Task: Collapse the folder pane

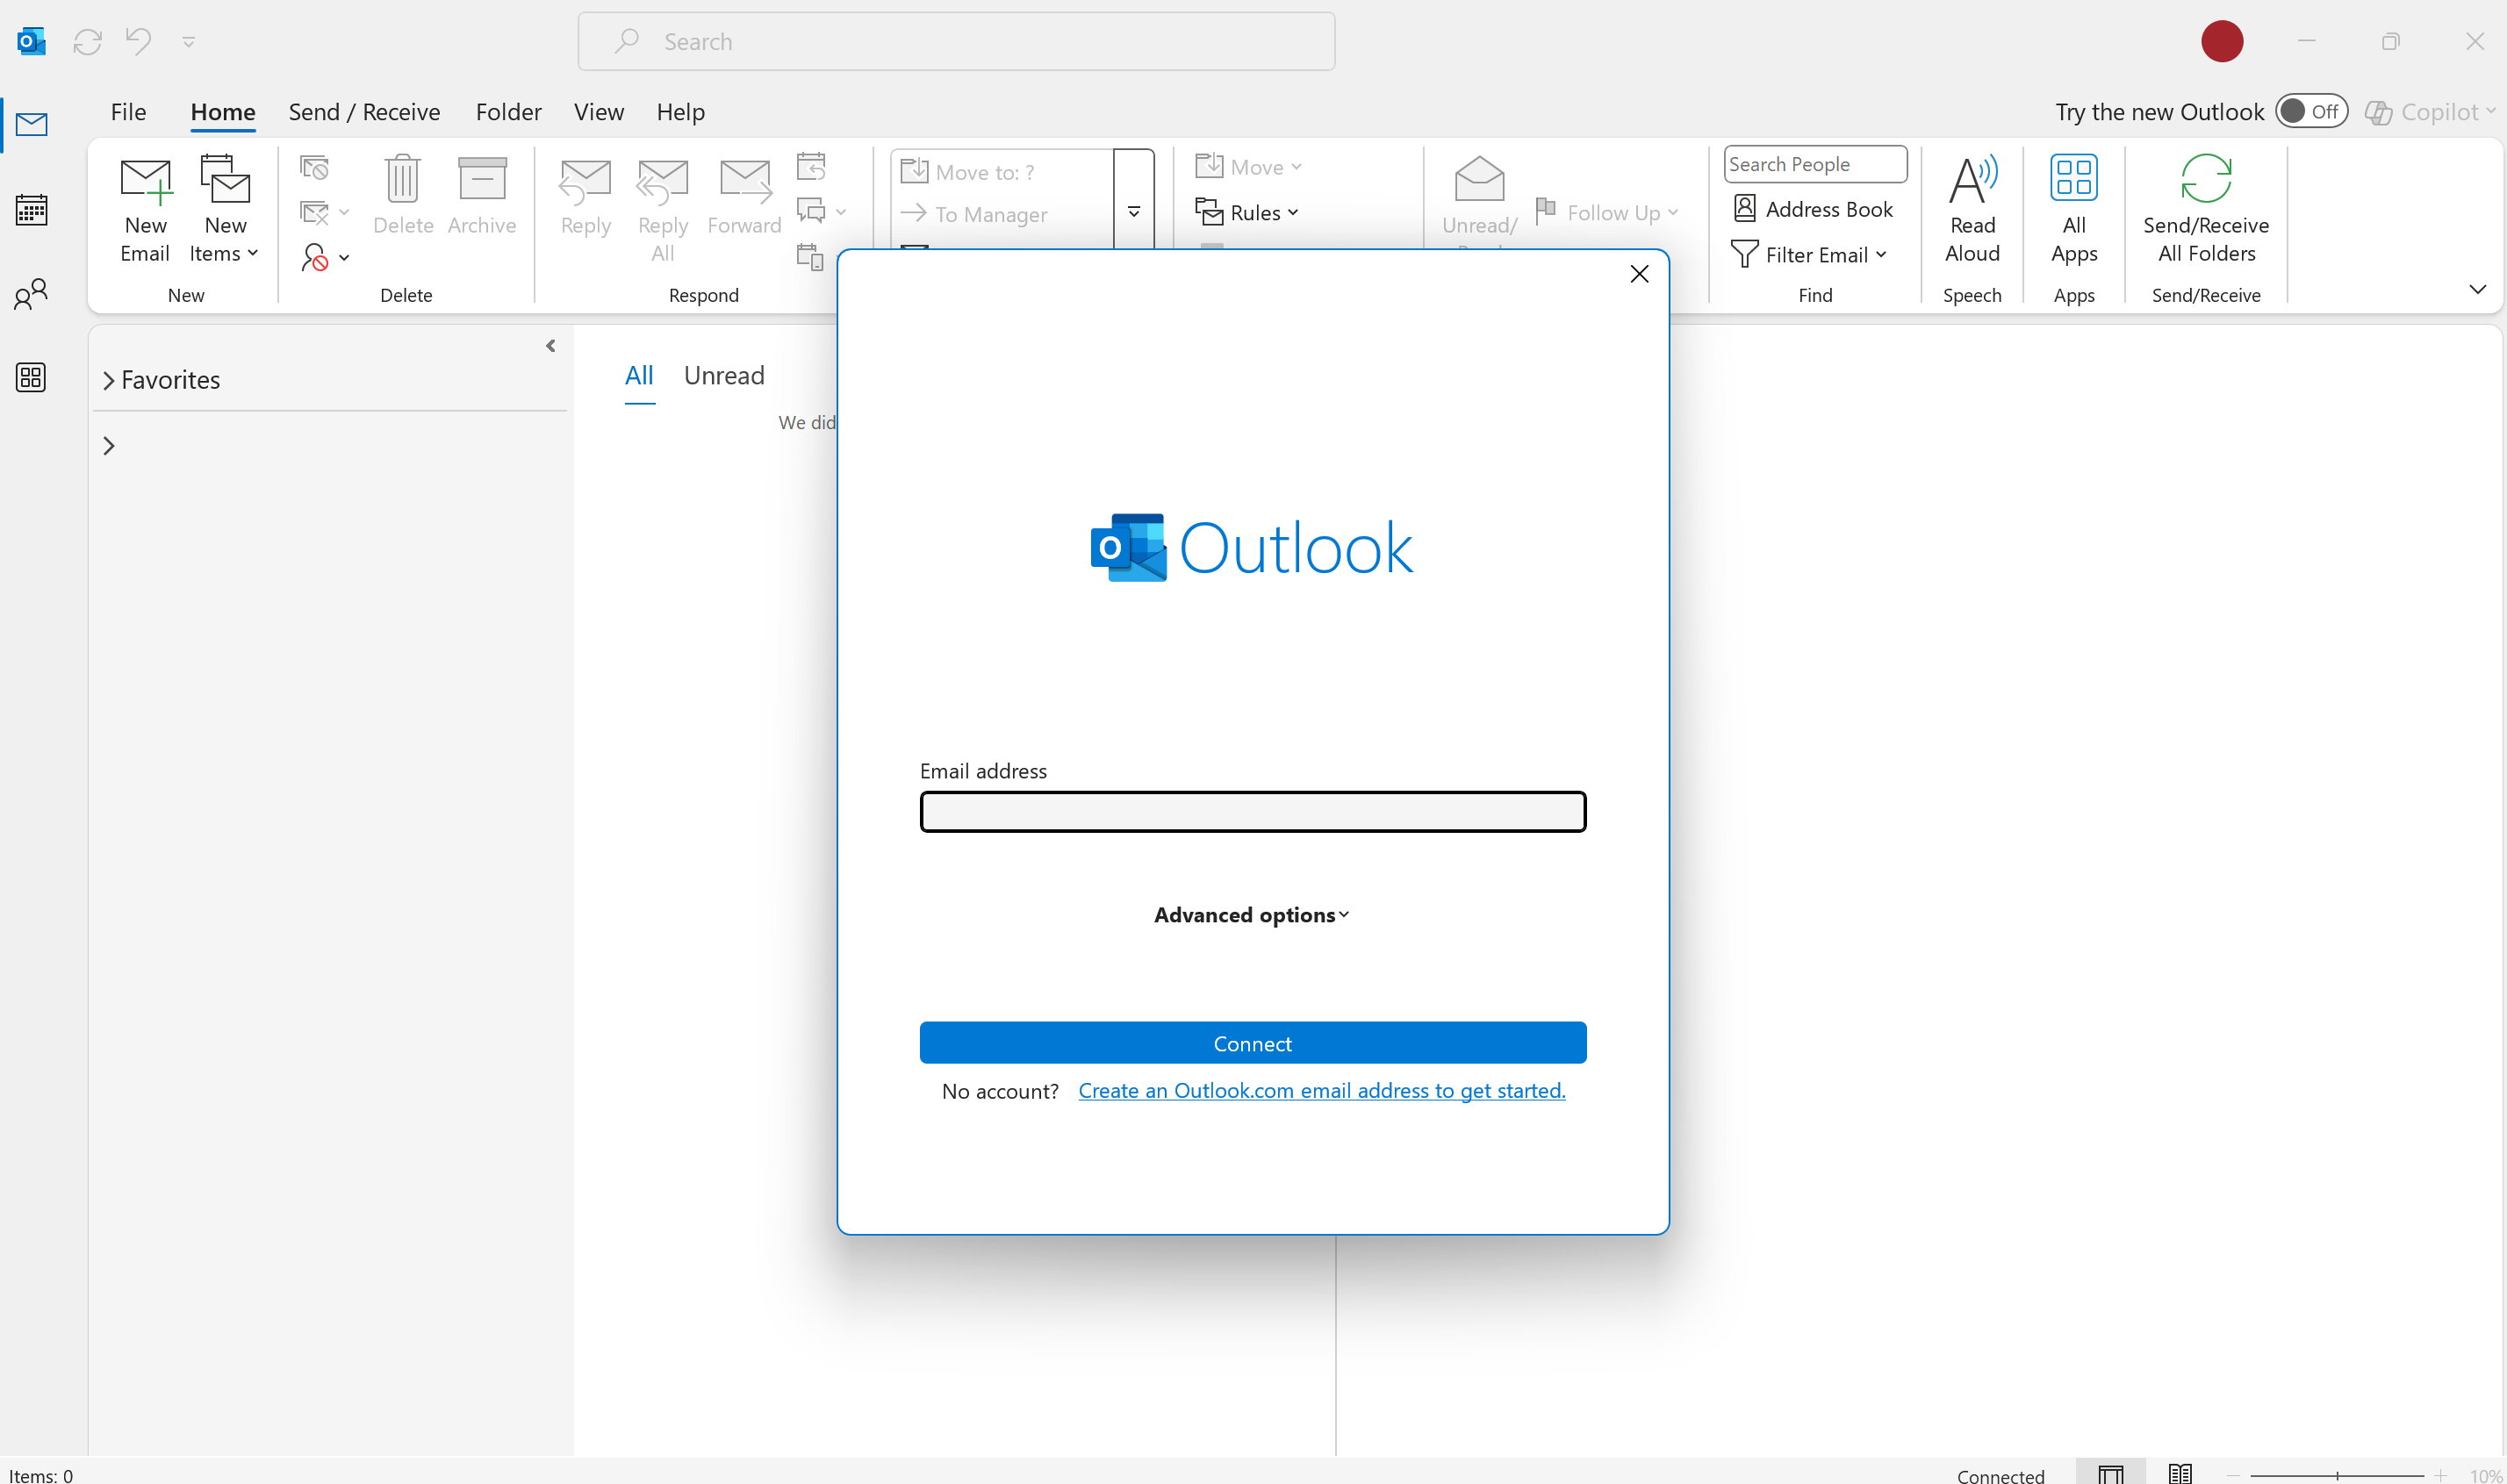Action: click(x=550, y=346)
